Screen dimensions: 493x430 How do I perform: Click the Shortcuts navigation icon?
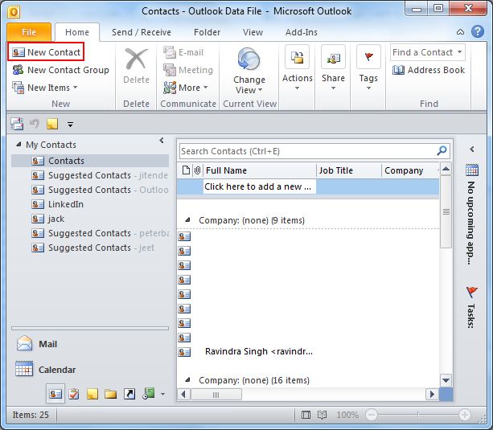129,394
